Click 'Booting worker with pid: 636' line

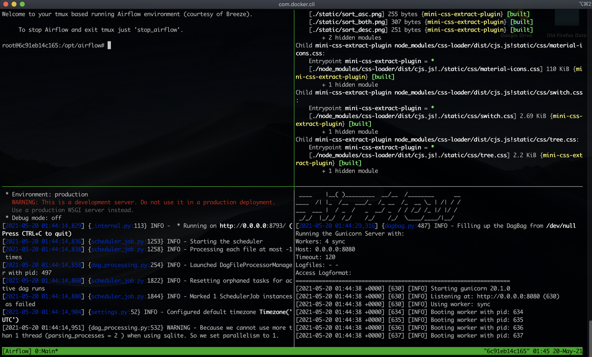point(409,328)
